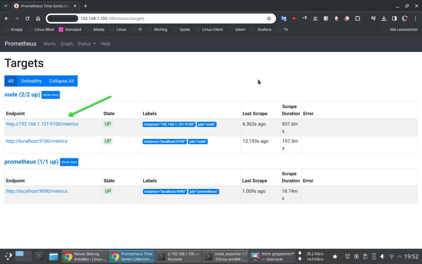Switch to the Spectacle window in taskbar
Image resolution: width=422 pixels, height=264 pixels.
(x=272, y=257)
